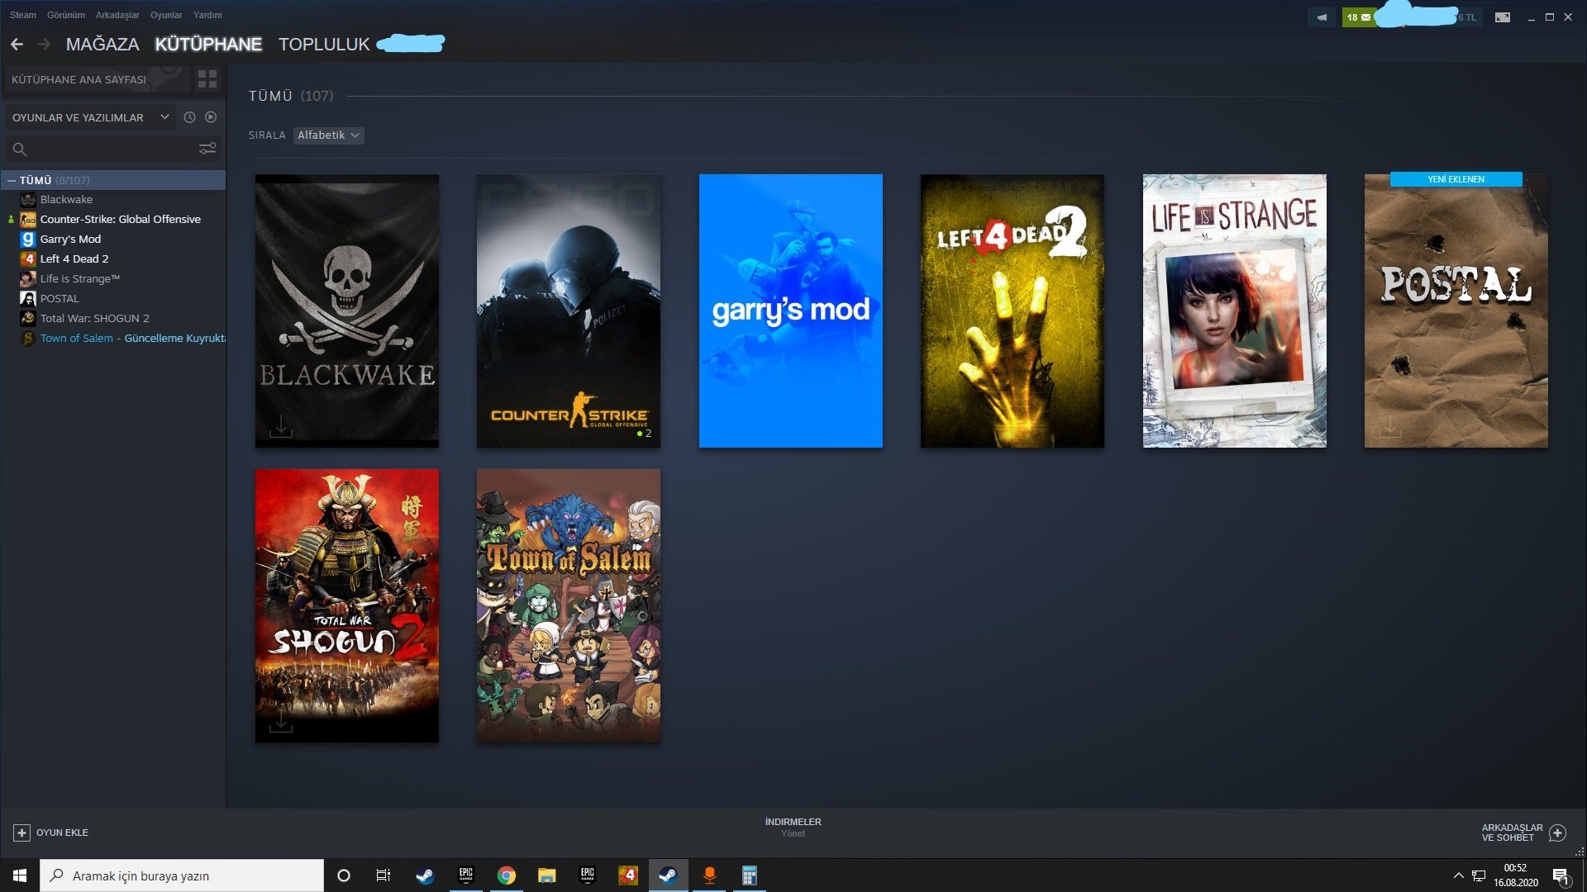
Task: Open the Town of Salem cover
Action: [569, 605]
